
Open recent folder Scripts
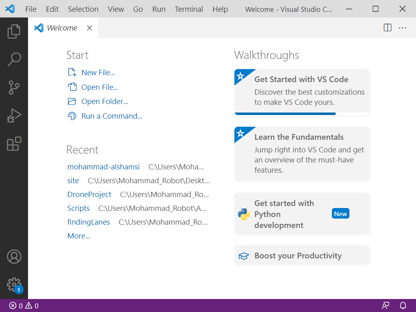click(78, 208)
